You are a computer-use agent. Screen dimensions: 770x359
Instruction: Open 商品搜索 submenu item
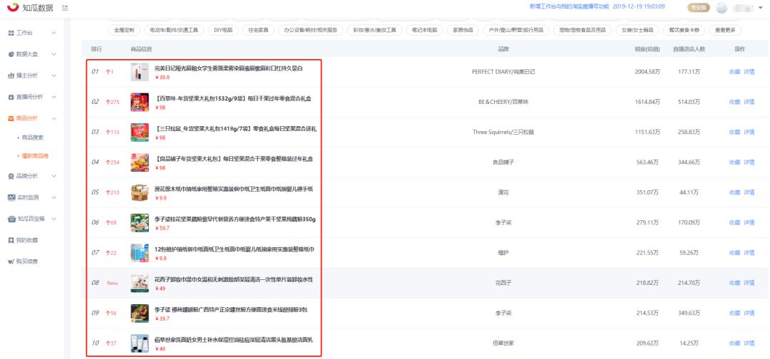33,137
